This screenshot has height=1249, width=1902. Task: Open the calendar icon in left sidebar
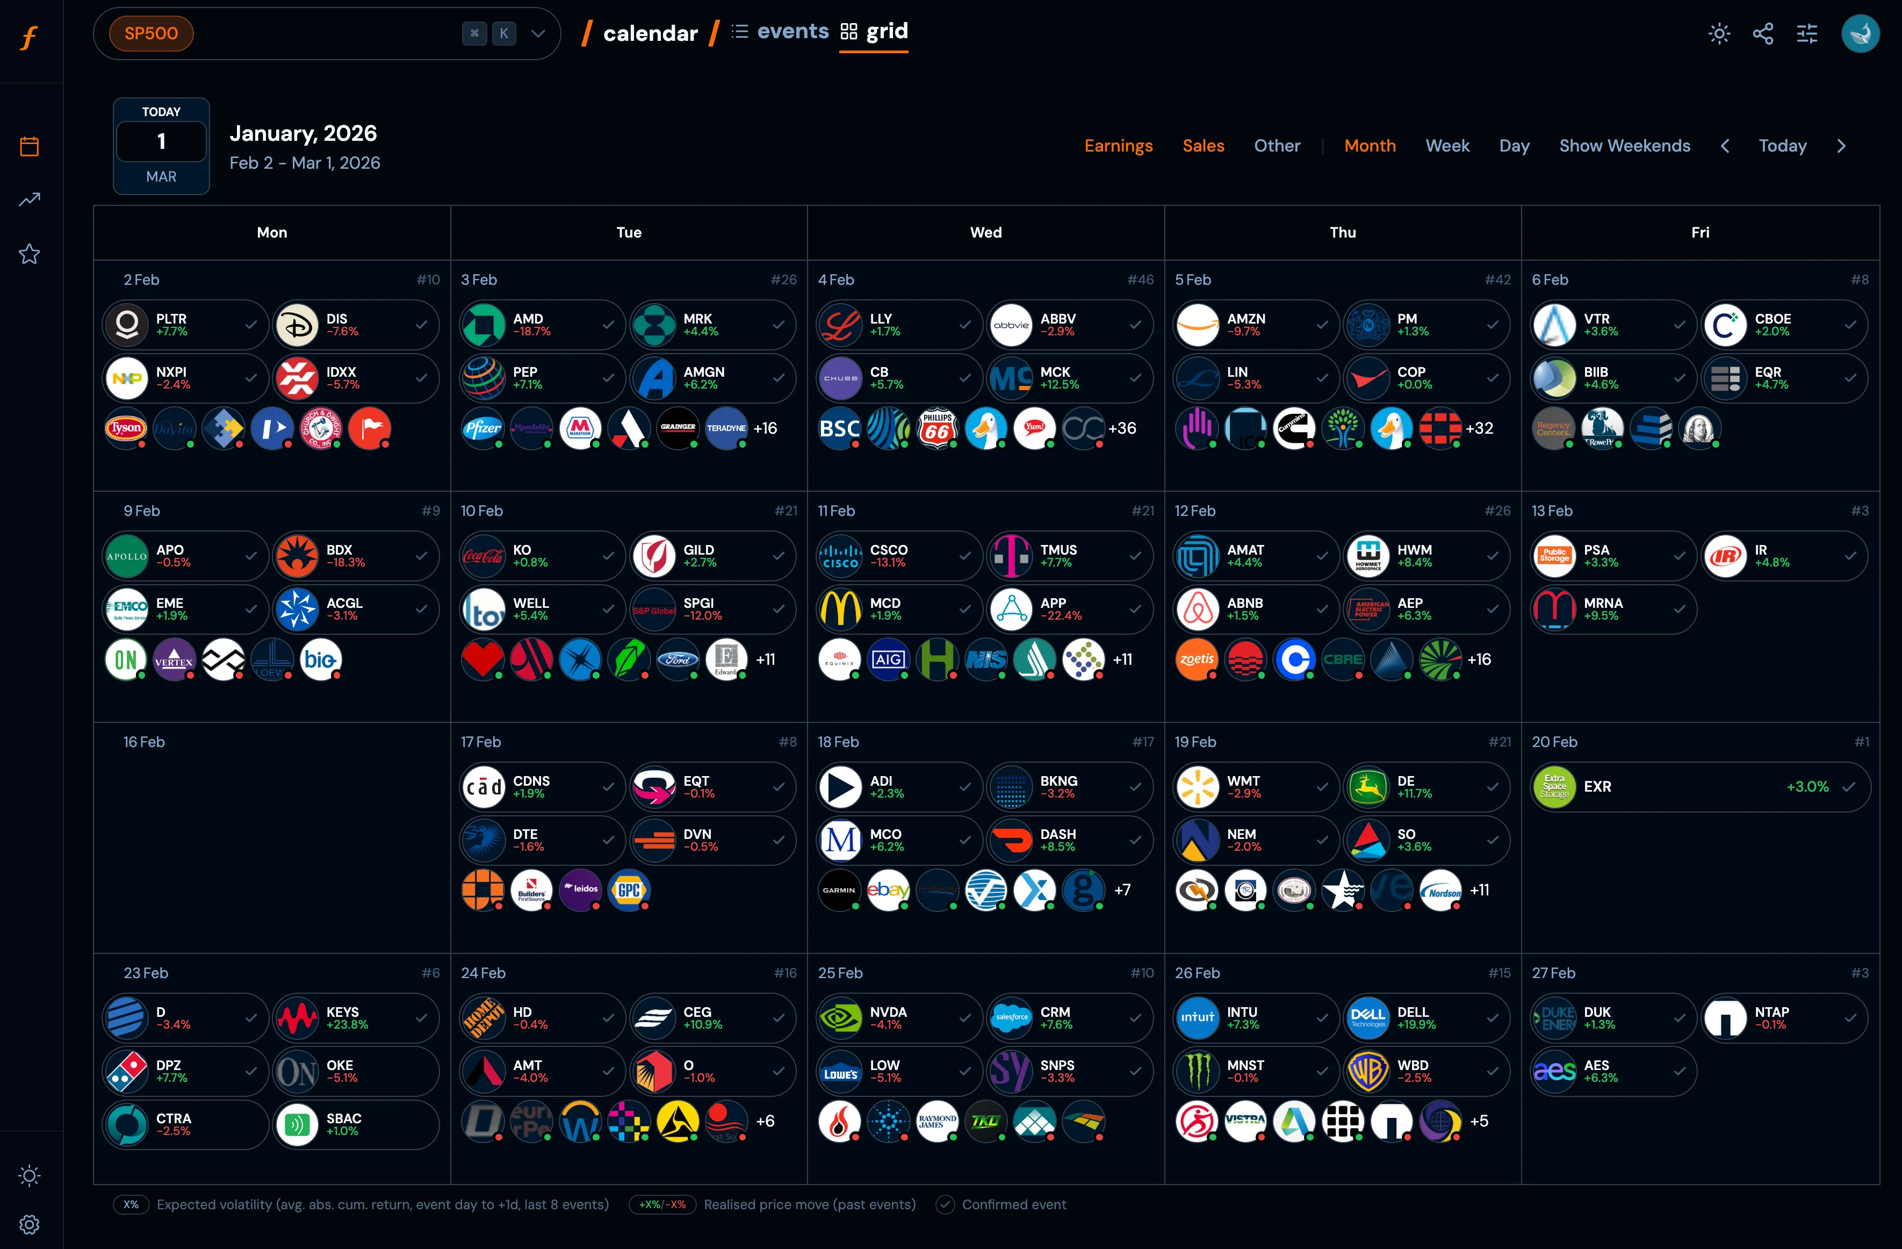pos(30,146)
